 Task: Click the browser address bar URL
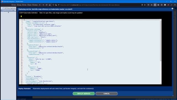click(x=90, y=5)
